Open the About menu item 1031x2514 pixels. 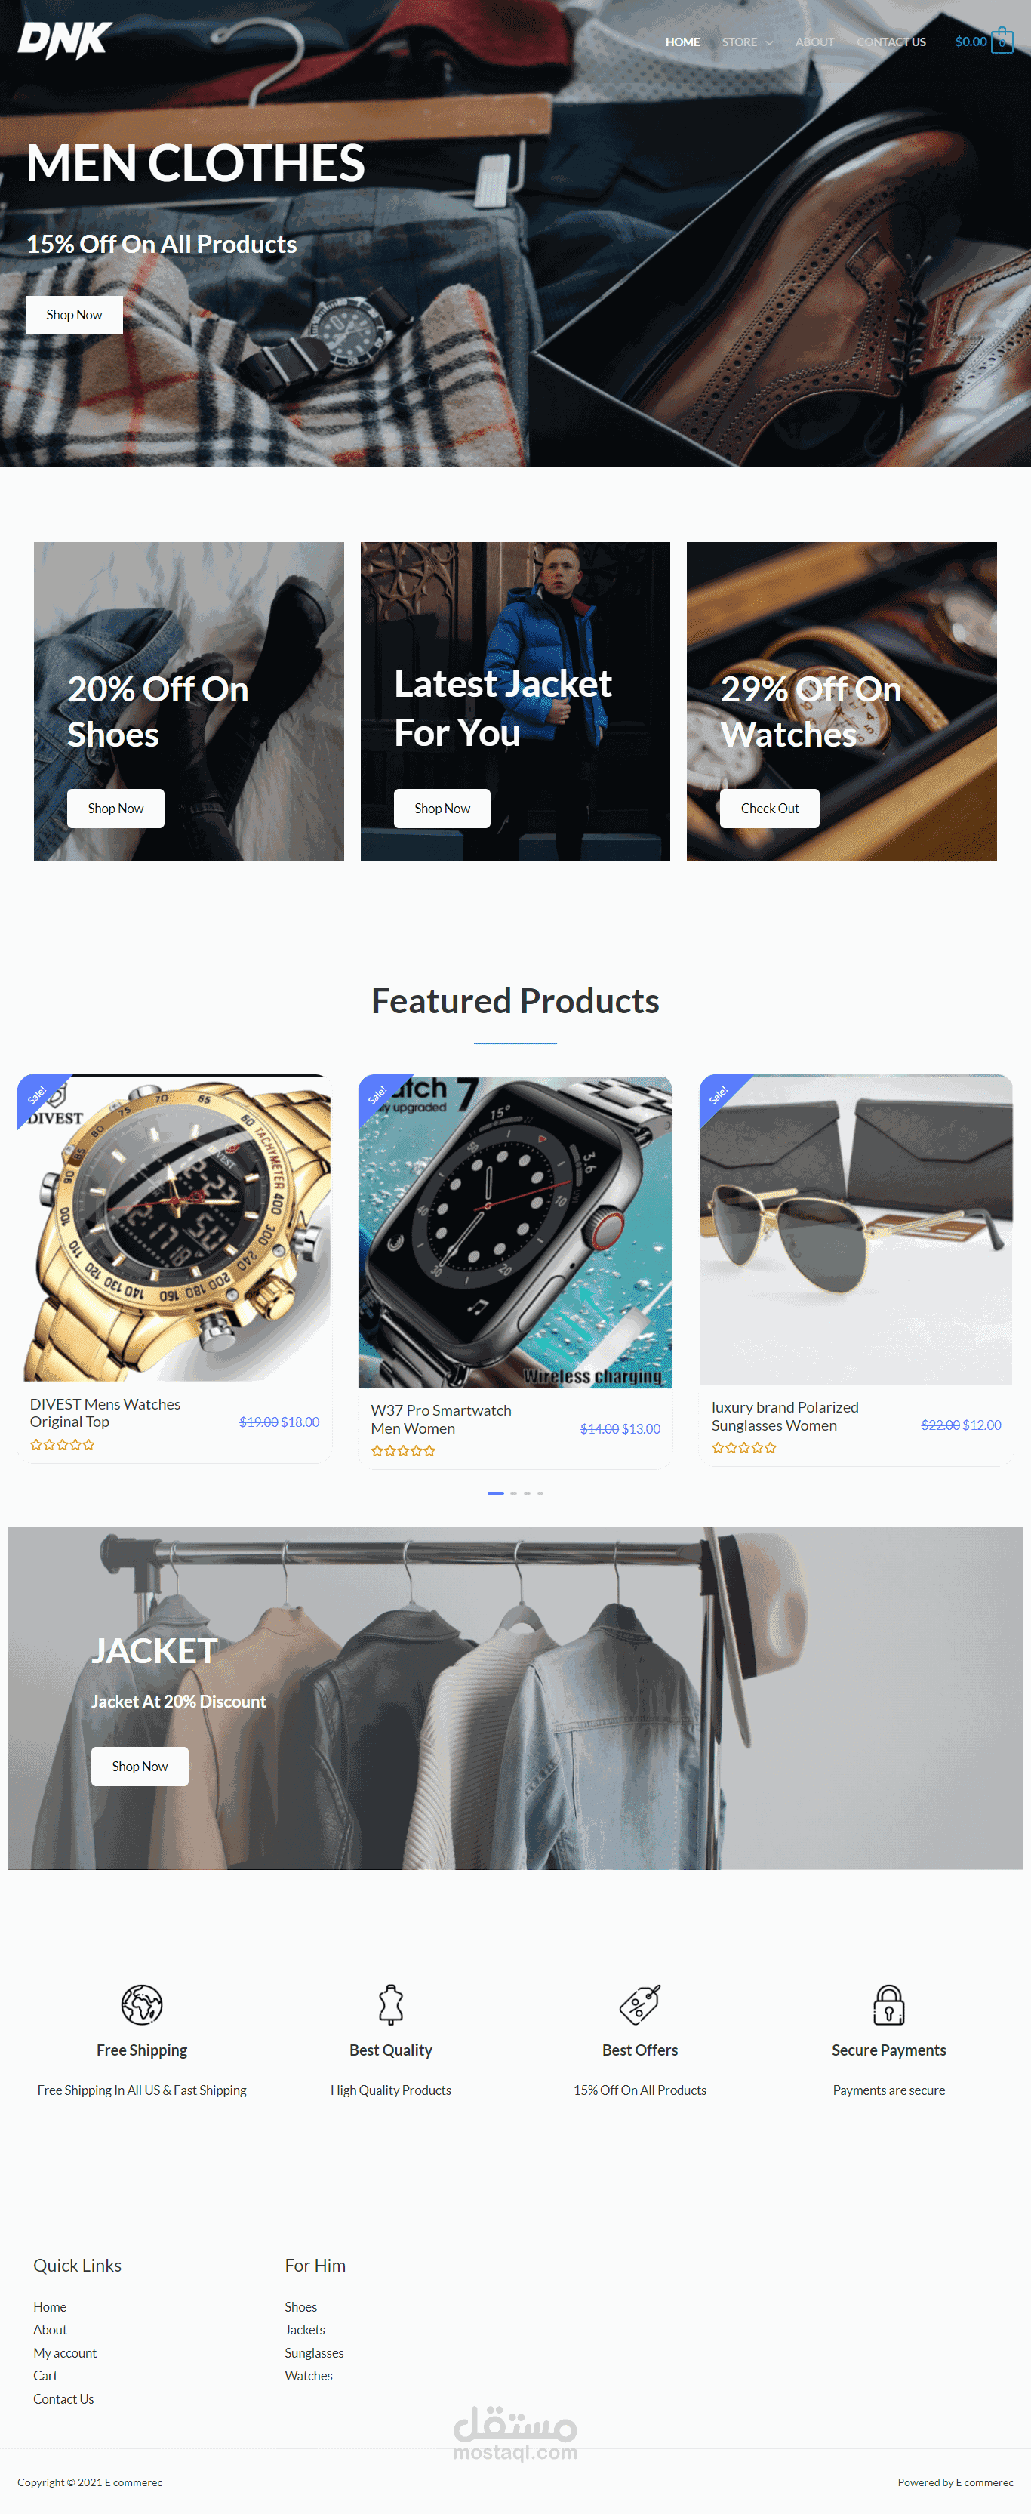coord(814,42)
